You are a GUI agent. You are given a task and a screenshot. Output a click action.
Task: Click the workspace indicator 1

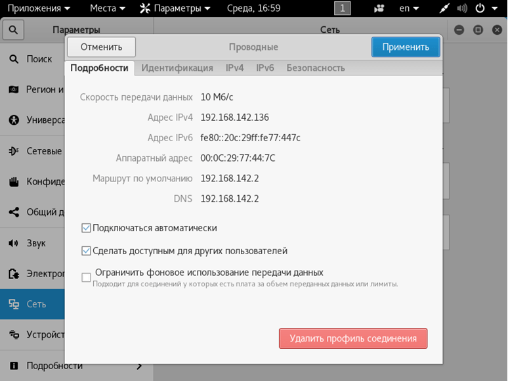[x=342, y=8]
